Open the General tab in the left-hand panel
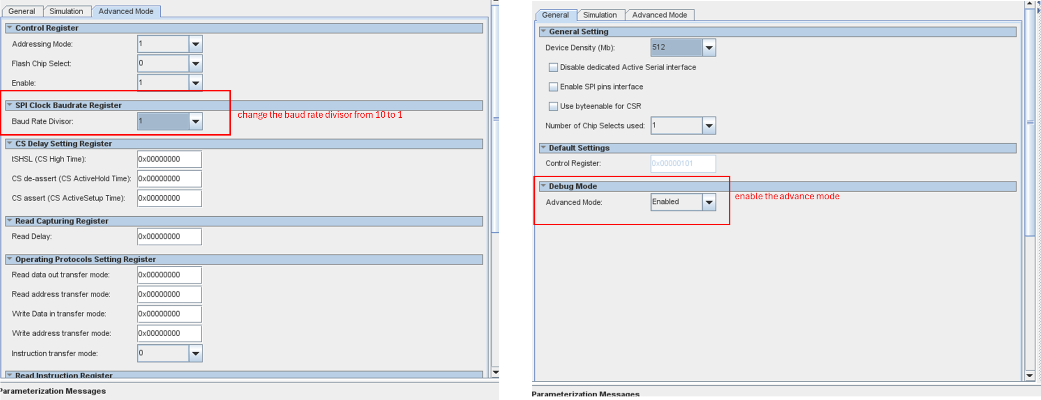The height and width of the screenshot is (400, 1041). click(x=22, y=11)
